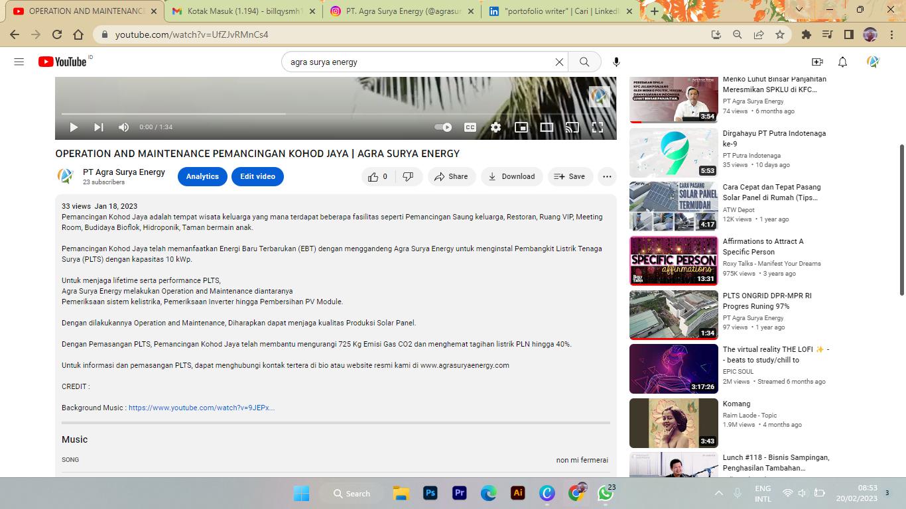Open Affirmations to Attract video thumbnail
Image resolution: width=906 pixels, height=509 pixels.
click(674, 260)
